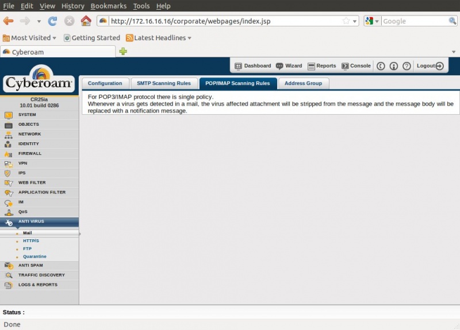Image resolution: width=460 pixels, height=330 pixels.
Task: Click the browser Forward arrow
Action: point(25,21)
